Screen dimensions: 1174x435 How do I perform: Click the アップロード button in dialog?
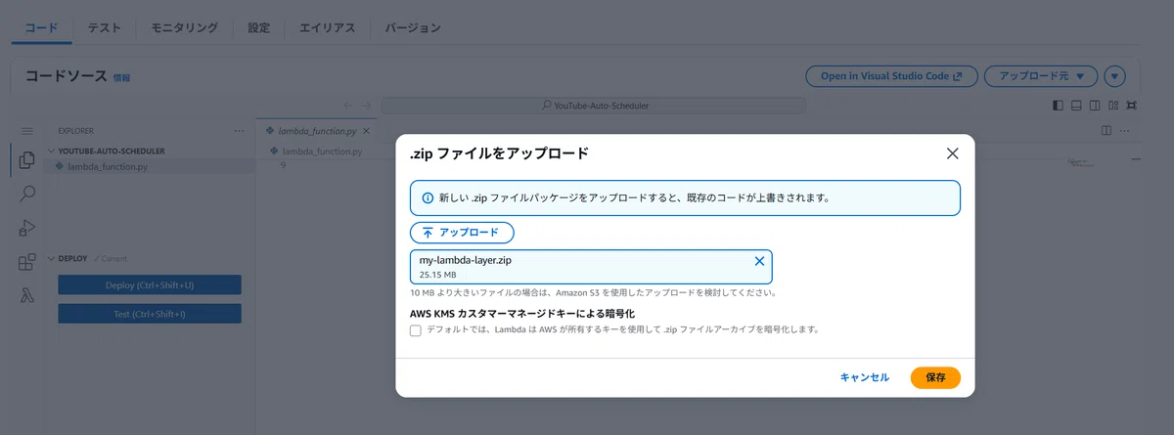point(462,233)
